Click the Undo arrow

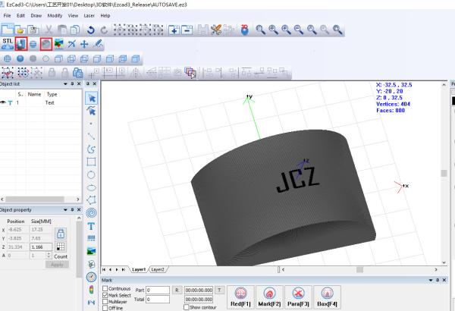[91, 30]
